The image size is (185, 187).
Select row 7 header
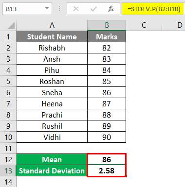(8, 104)
